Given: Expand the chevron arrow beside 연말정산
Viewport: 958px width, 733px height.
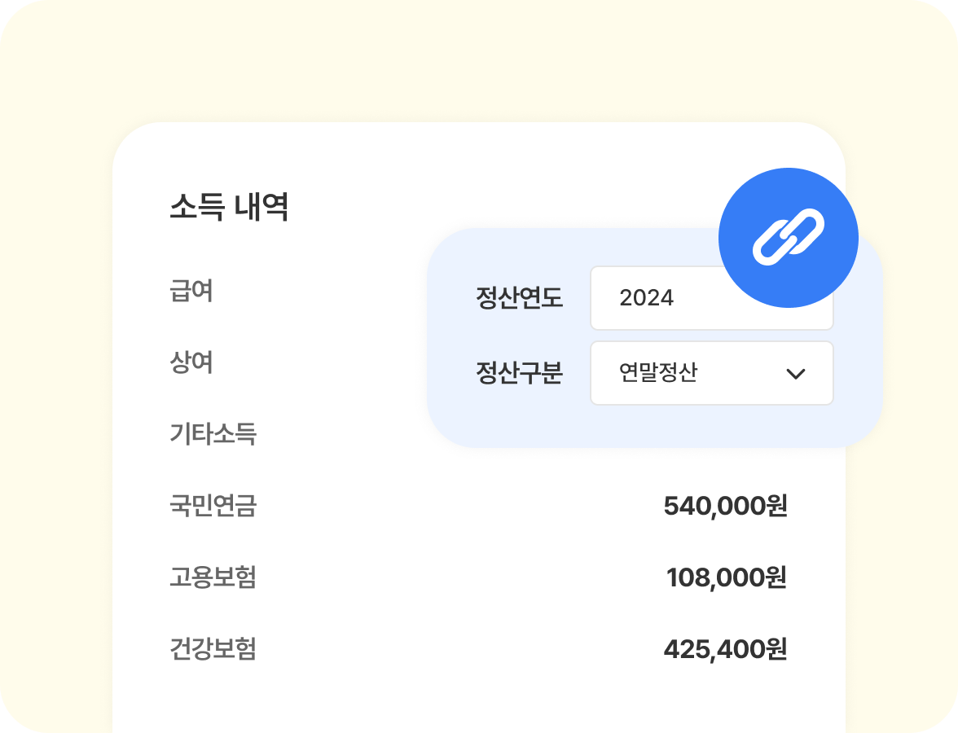Looking at the screenshot, I should click(x=795, y=374).
